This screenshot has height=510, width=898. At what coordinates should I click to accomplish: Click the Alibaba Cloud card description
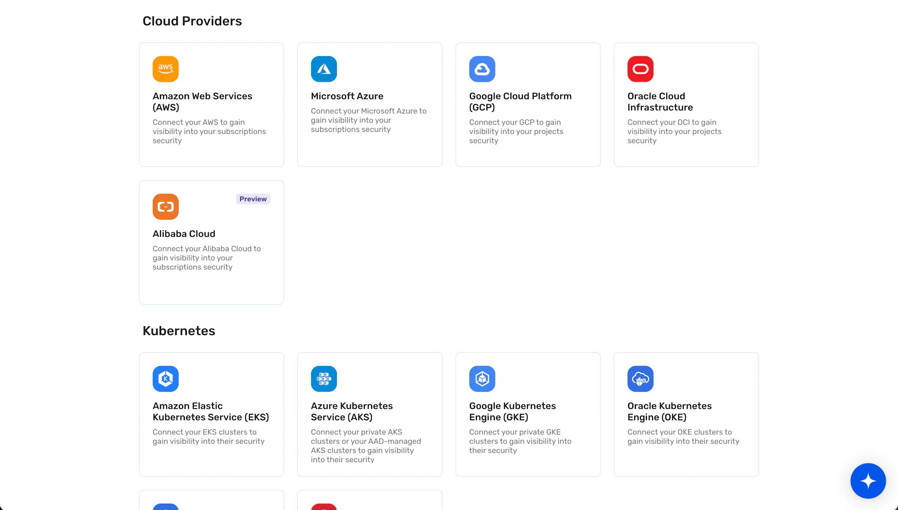206,258
